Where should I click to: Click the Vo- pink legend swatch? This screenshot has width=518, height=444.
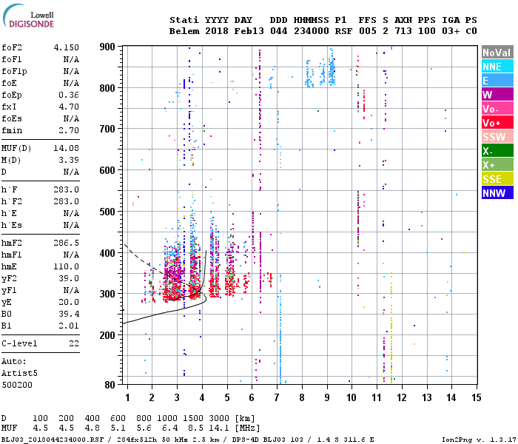[497, 108]
